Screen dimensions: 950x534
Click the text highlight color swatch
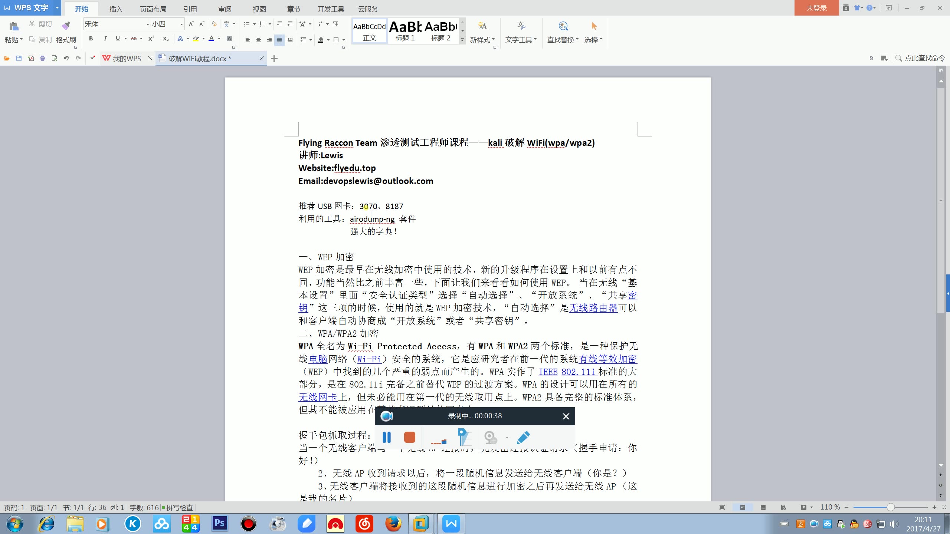coord(196,39)
